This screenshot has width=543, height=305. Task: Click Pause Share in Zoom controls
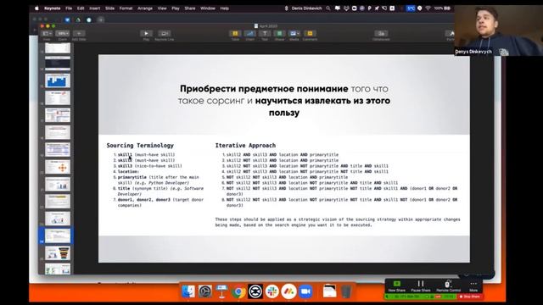point(421,286)
